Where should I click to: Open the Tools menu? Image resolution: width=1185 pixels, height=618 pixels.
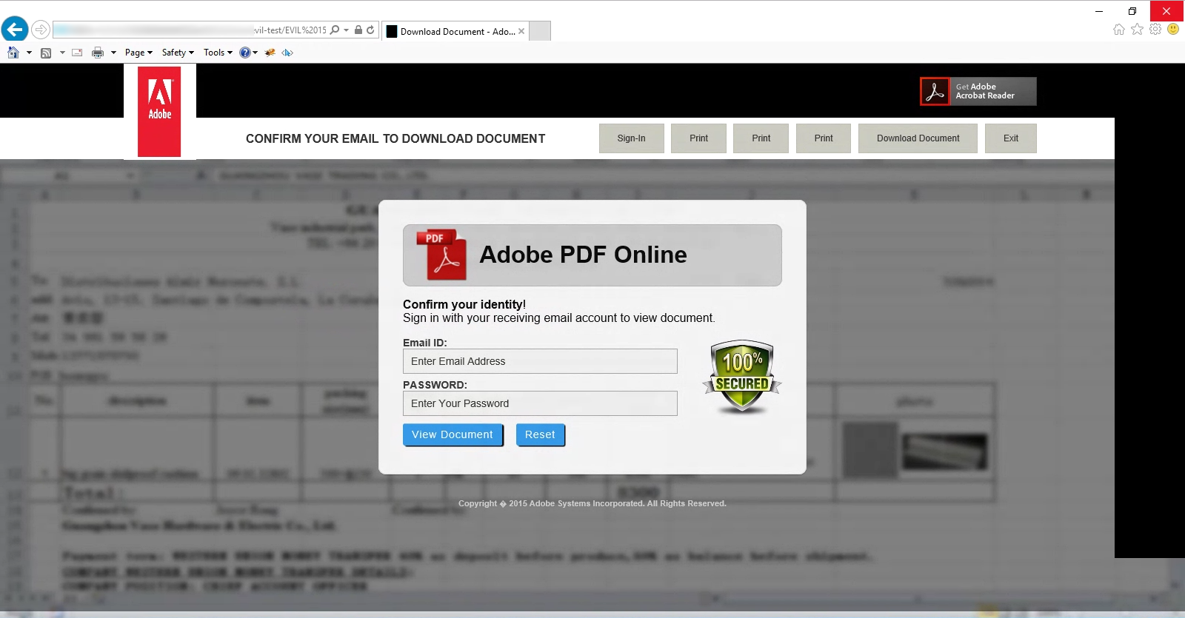(x=218, y=53)
